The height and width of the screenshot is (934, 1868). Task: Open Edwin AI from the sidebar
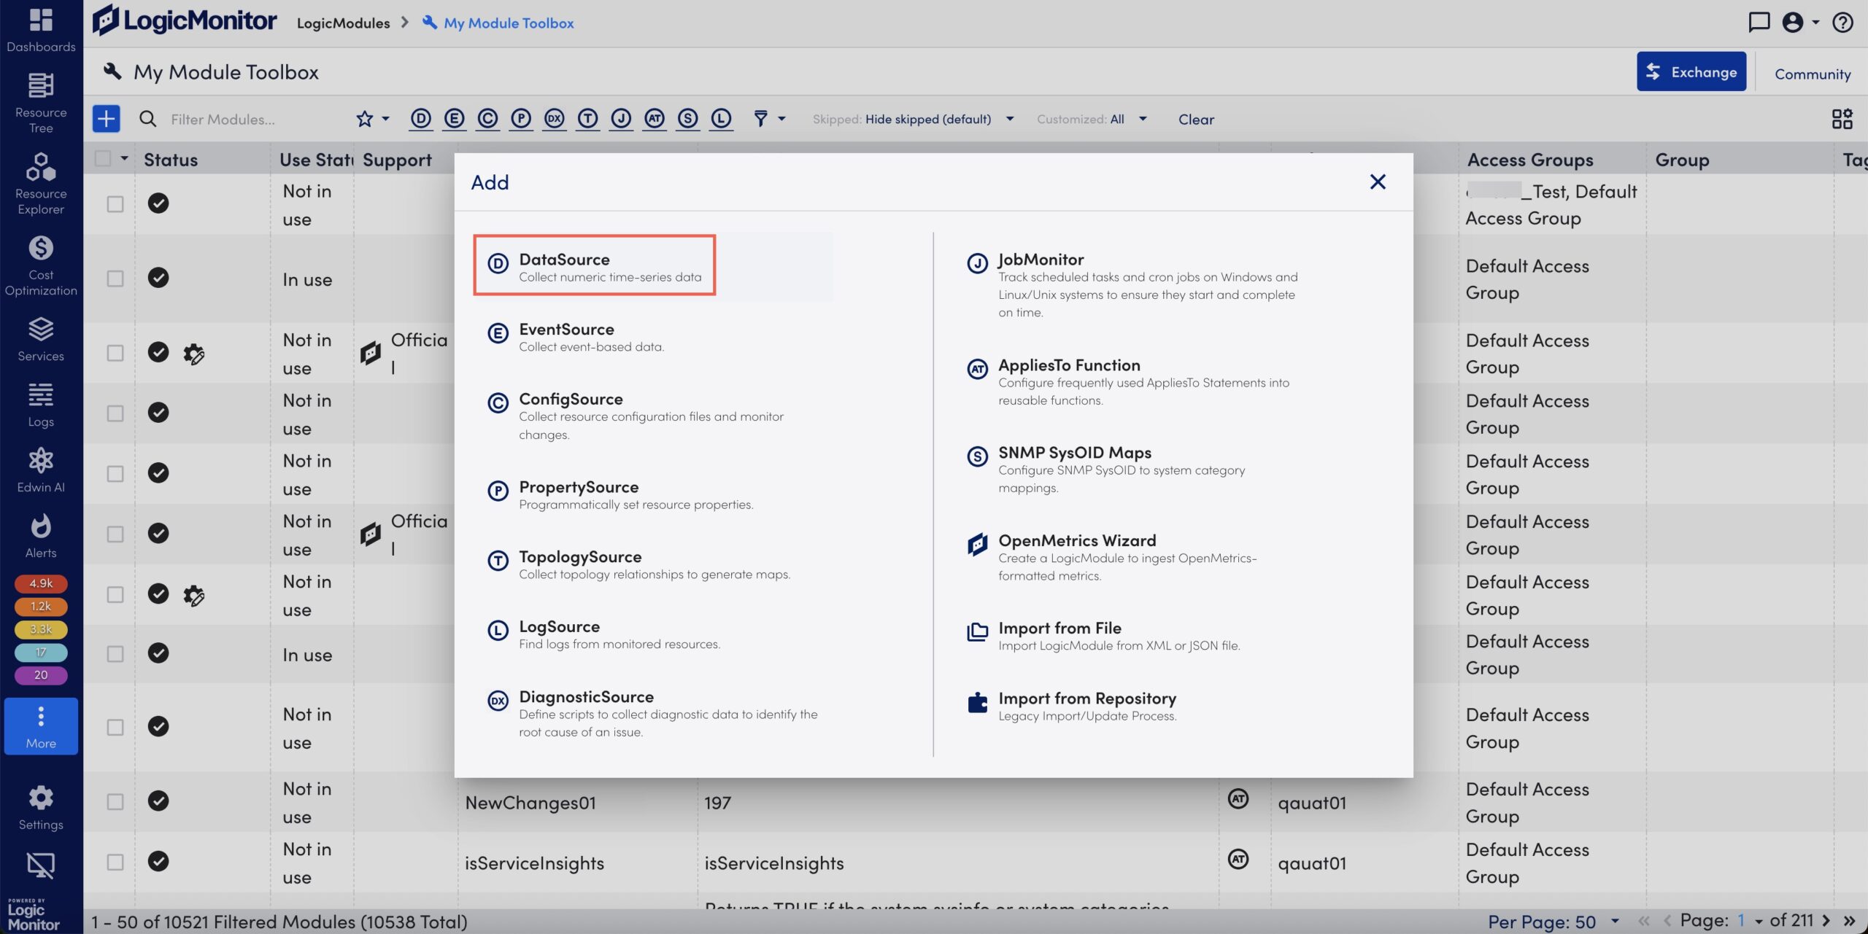[x=40, y=469]
